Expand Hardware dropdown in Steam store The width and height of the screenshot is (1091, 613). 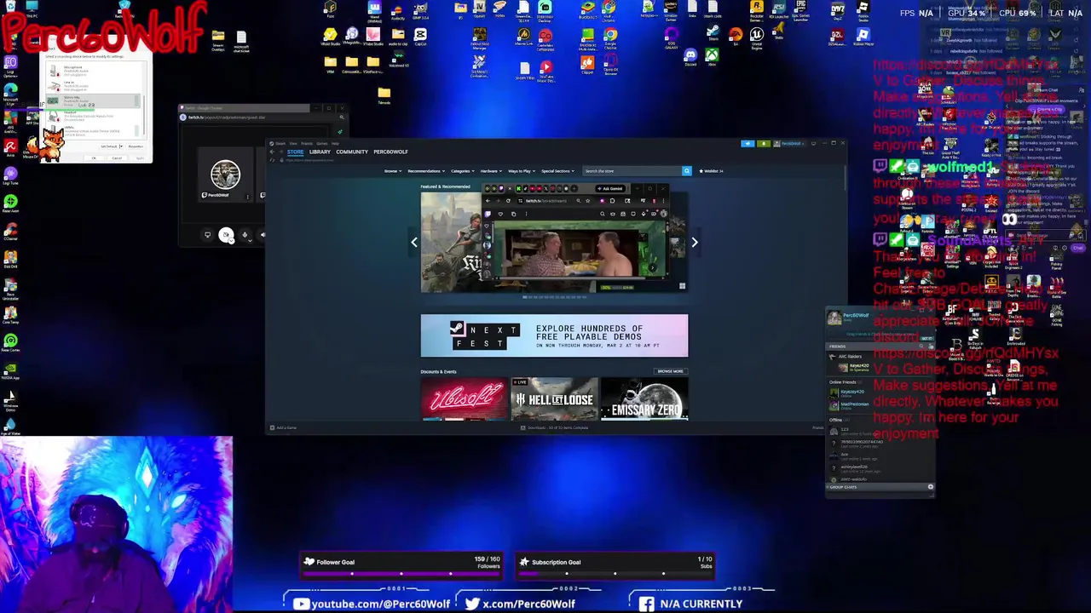(x=491, y=171)
